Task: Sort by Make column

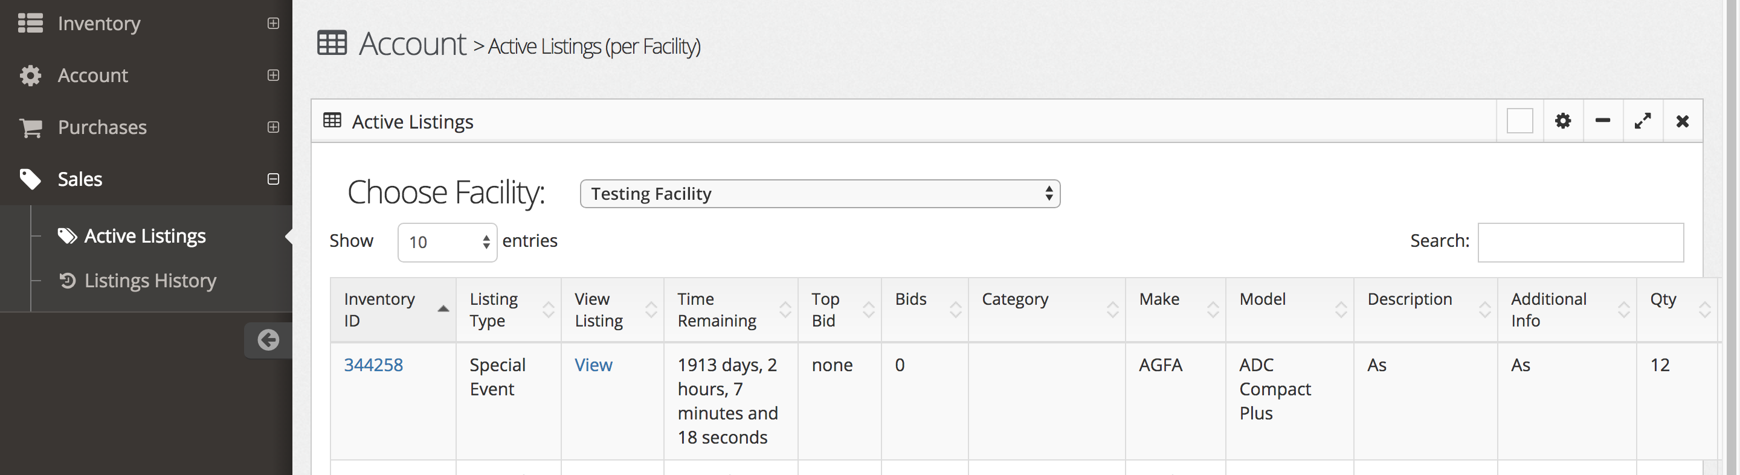Action: (x=1176, y=310)
